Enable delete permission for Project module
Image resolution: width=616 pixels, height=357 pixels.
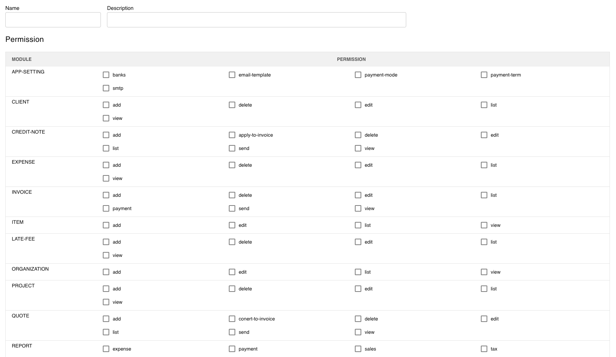click(x=232, y=289)
